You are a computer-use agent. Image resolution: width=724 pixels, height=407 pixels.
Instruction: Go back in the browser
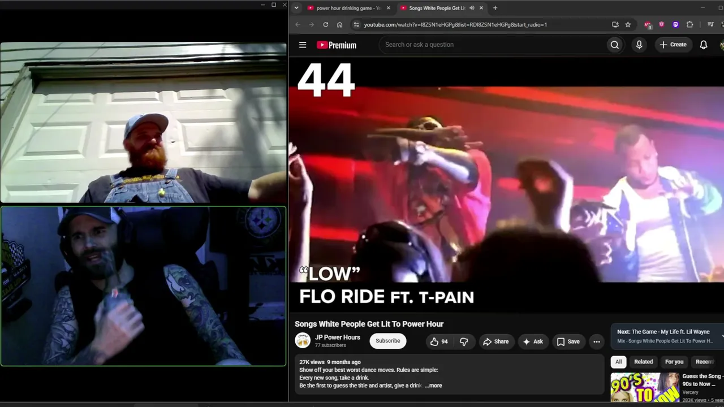coord(298,24)
